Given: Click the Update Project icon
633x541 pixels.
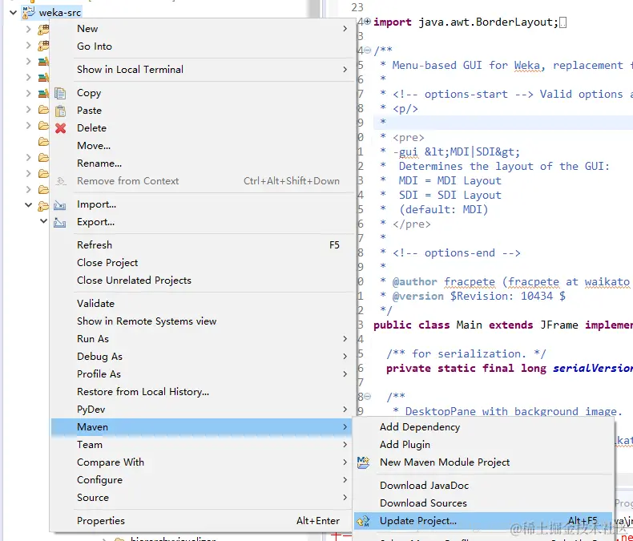Looking at the screenshot, I should point(363,521).
